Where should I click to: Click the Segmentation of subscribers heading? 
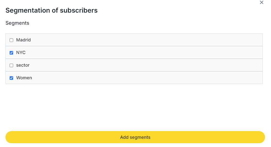click(52, 10)
